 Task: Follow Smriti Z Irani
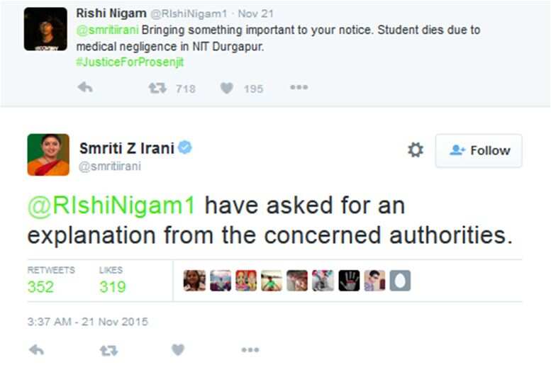coord(479,150)
